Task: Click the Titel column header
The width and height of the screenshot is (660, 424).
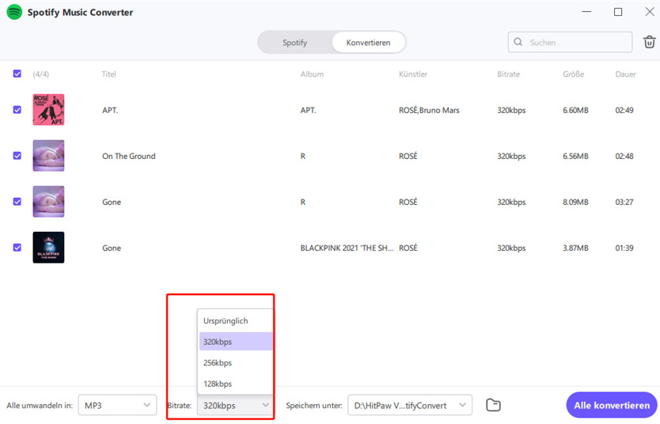Action: click(x=109, y=74)
